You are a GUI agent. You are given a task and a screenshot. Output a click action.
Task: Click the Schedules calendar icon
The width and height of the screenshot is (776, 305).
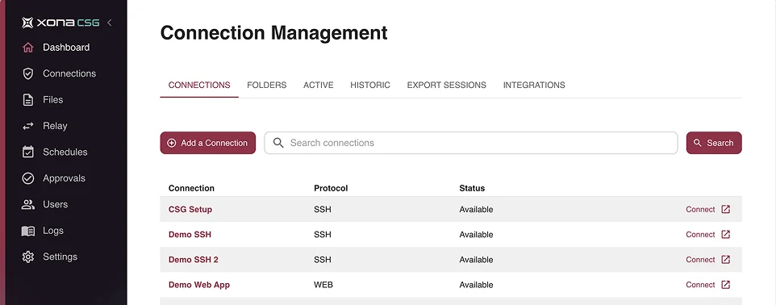[x=28, y=152]
